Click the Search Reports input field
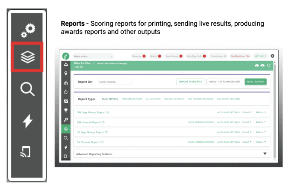This screenshot has height=186, width=286. pos(115,82)
